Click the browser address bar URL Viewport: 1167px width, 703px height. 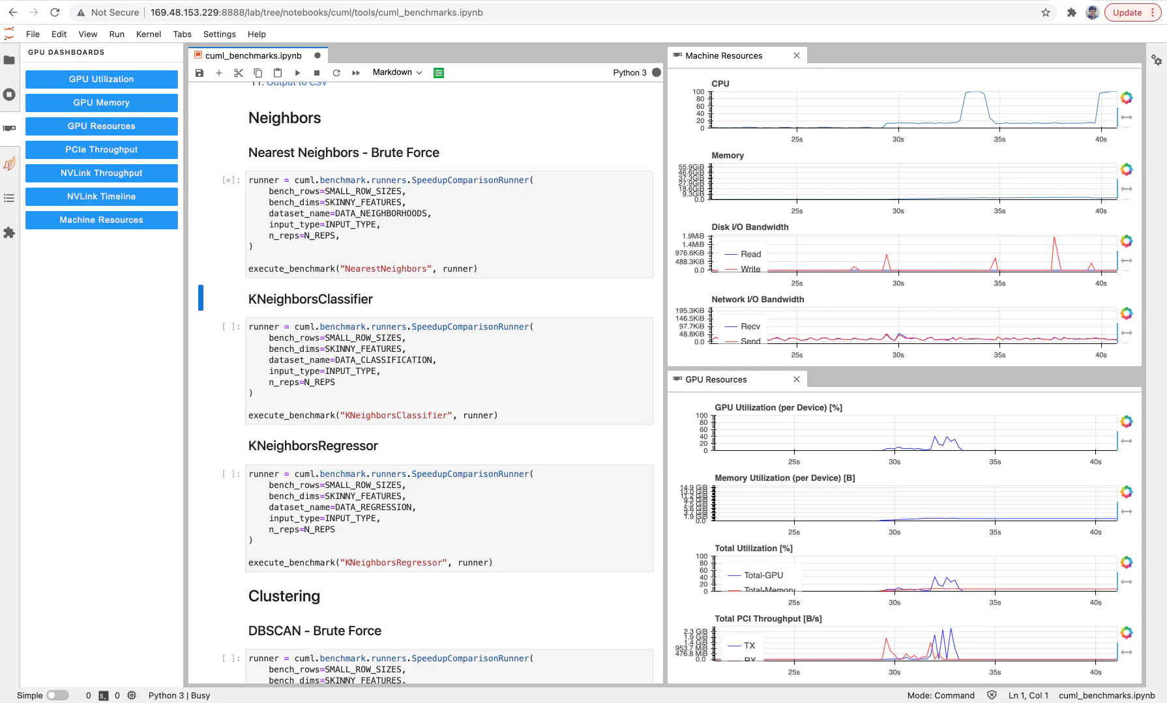(x=317, y=12)
